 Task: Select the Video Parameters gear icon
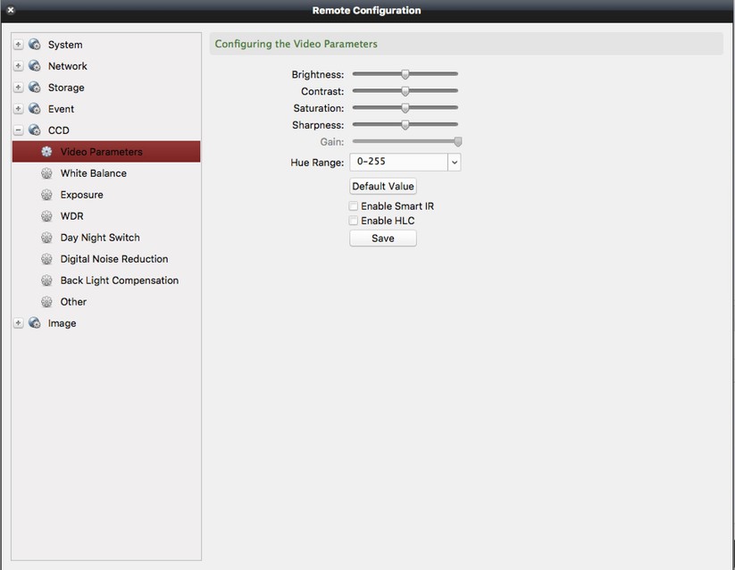(47, 151)
